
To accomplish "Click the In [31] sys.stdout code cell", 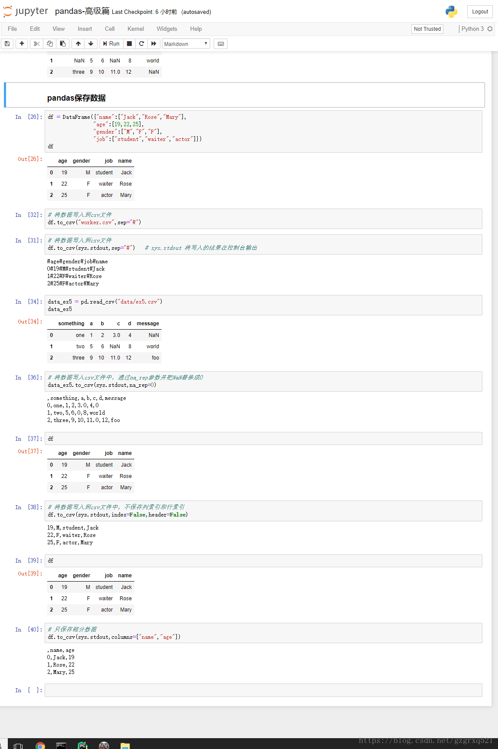I will click(264, 244).
